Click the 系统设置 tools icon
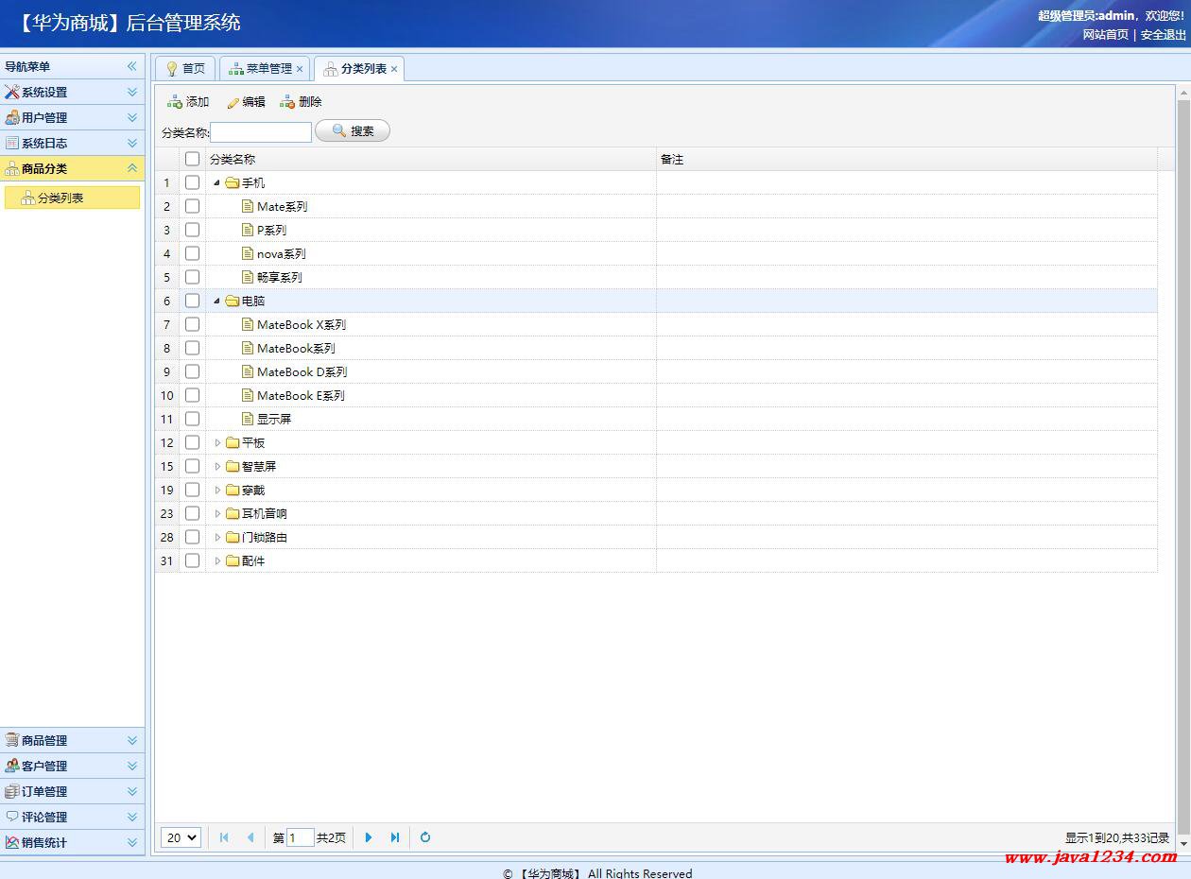Viewport: 1191px width, 879px height. (12, 92)
